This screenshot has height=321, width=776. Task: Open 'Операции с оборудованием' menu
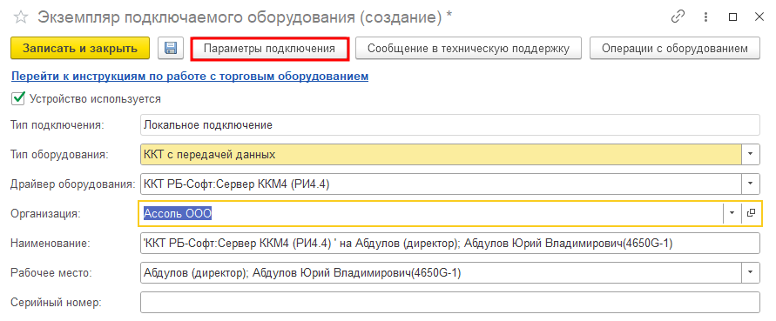click(675, 49)
